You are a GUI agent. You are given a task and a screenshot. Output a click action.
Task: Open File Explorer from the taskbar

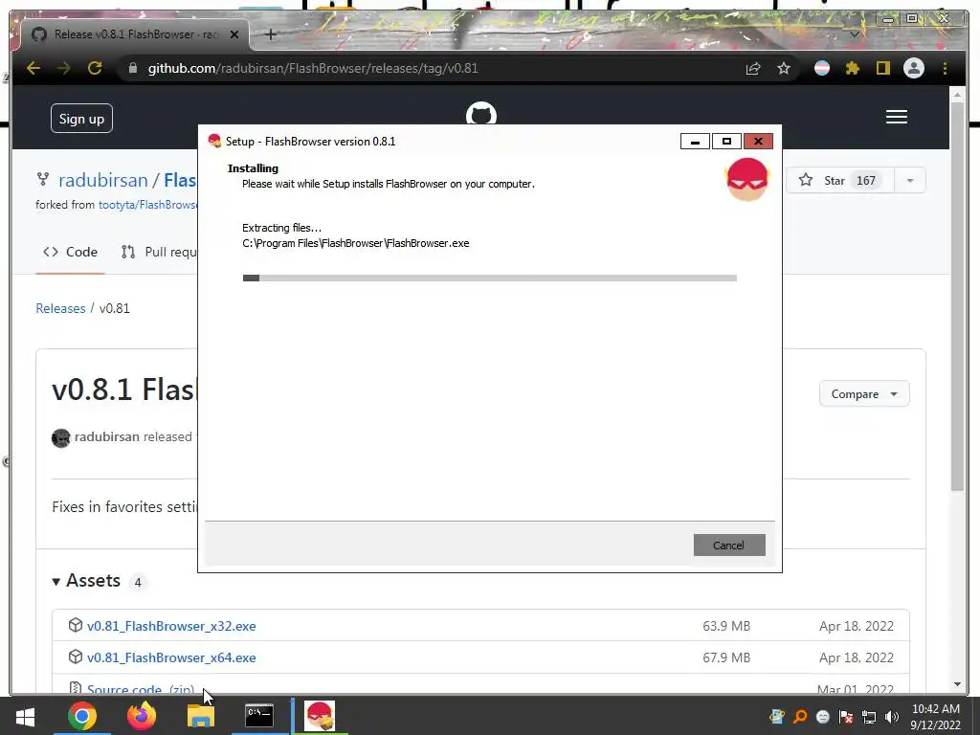pyautogui.click(x=201, y=716)
